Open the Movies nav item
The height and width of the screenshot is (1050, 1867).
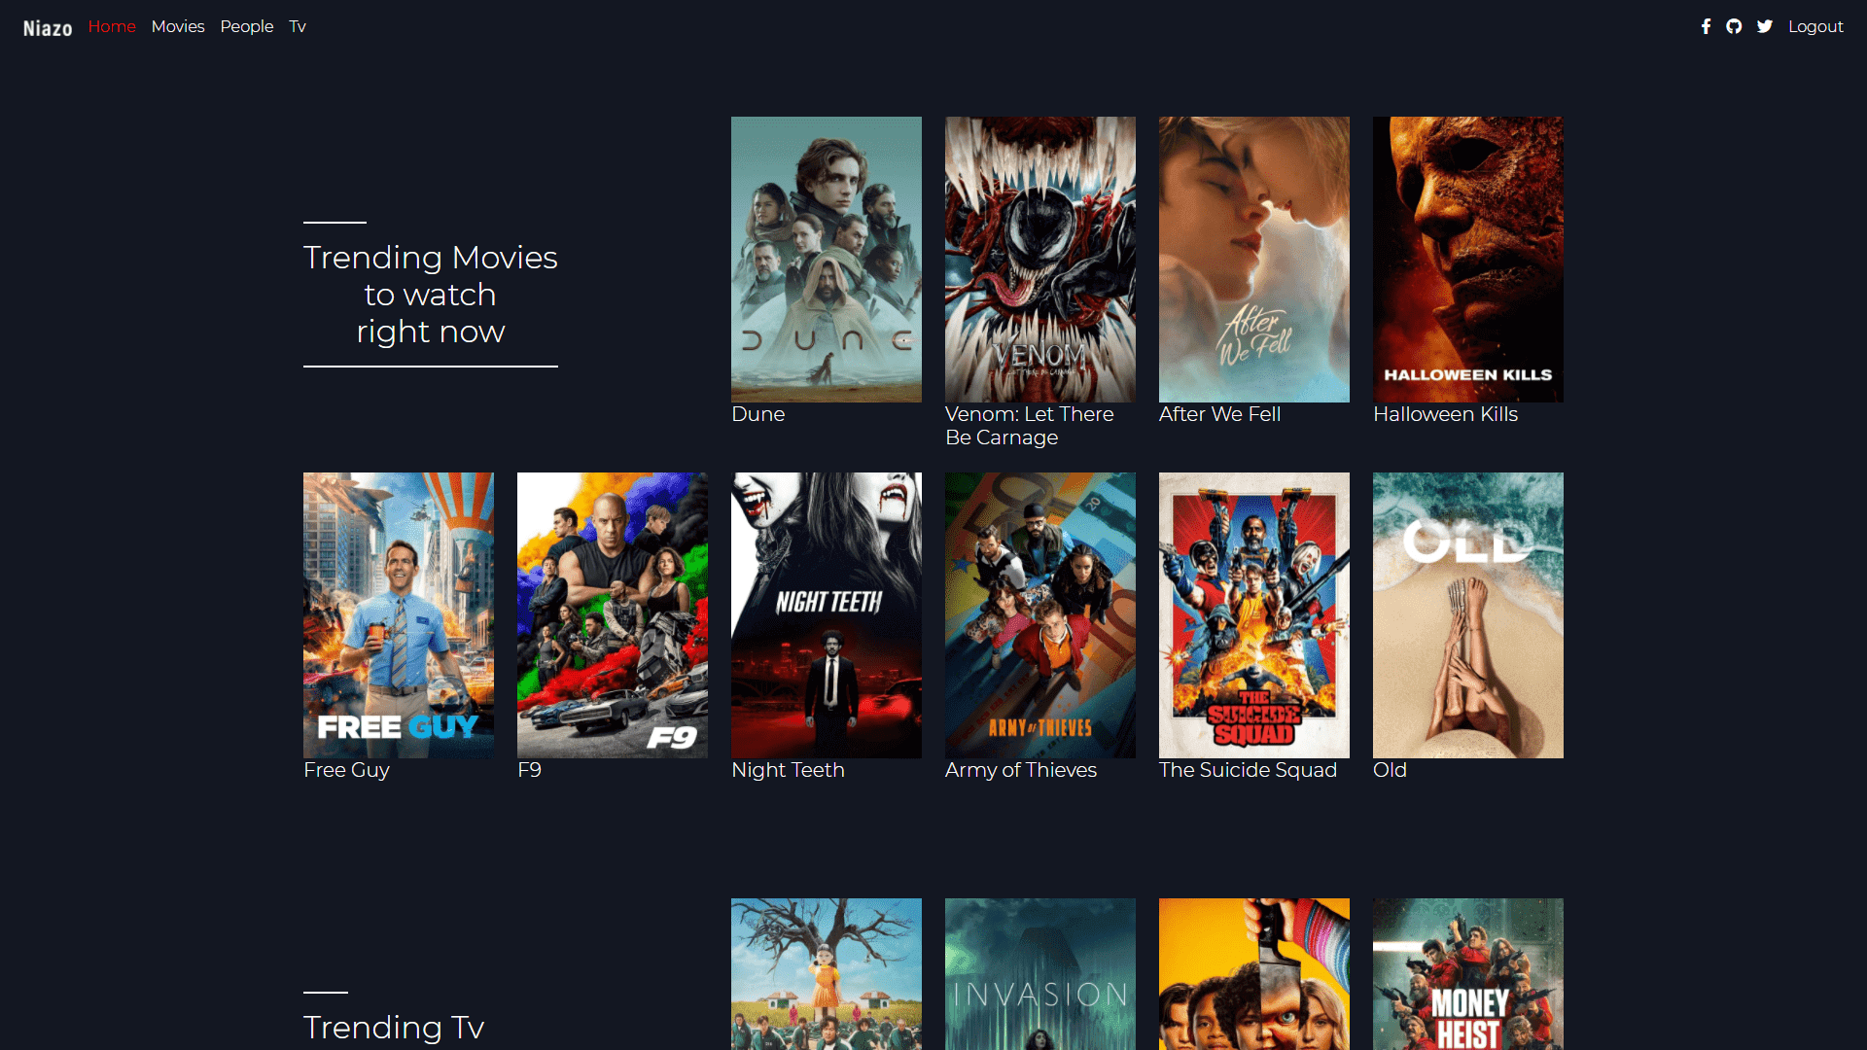(178, 26)
